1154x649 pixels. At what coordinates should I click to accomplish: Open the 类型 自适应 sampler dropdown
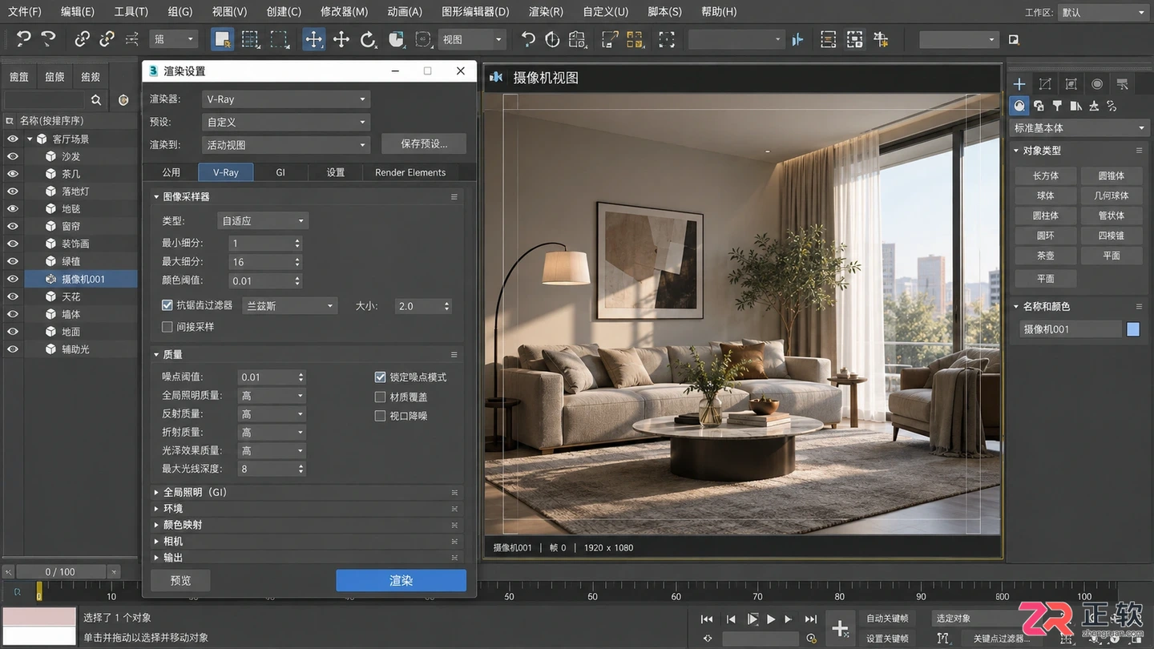[x=263, y=220]
